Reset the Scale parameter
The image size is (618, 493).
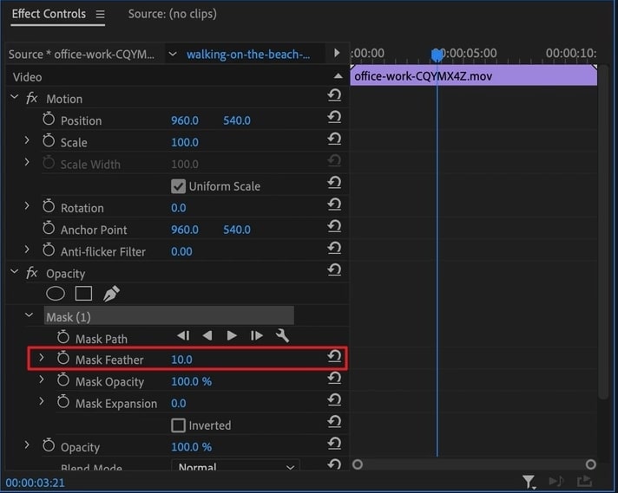334,139
